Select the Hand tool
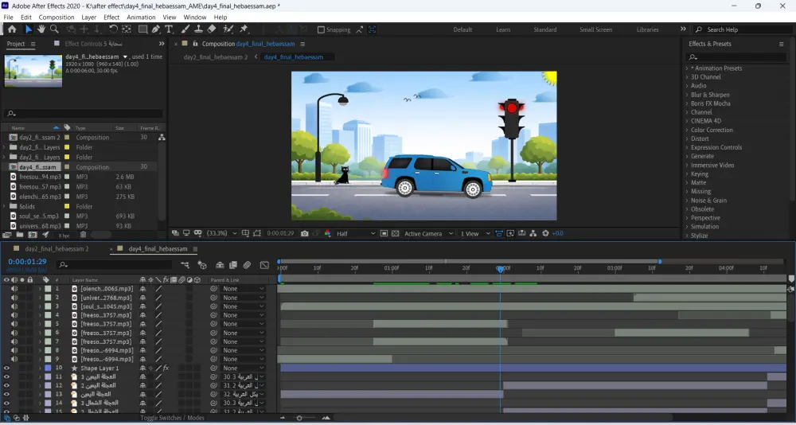This screenshot has height=425, width=796. point(41,29)
